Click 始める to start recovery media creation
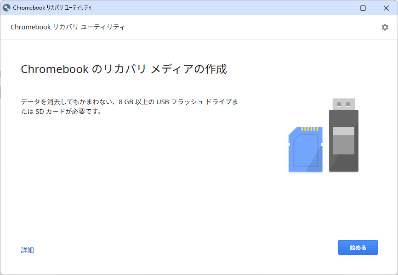Image resolution: width=398 pixels, height=275 pixels. click(x=358, y=247)
